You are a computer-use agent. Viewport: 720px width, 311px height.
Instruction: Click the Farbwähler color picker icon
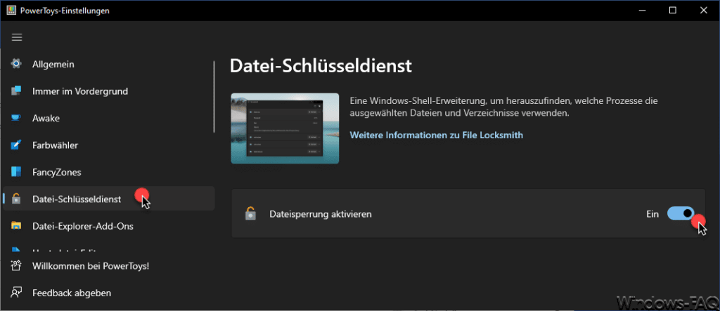[x=17, y=145]
